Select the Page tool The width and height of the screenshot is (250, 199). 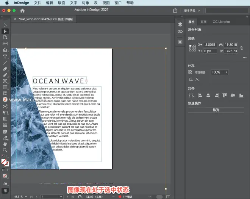[5, 38]
